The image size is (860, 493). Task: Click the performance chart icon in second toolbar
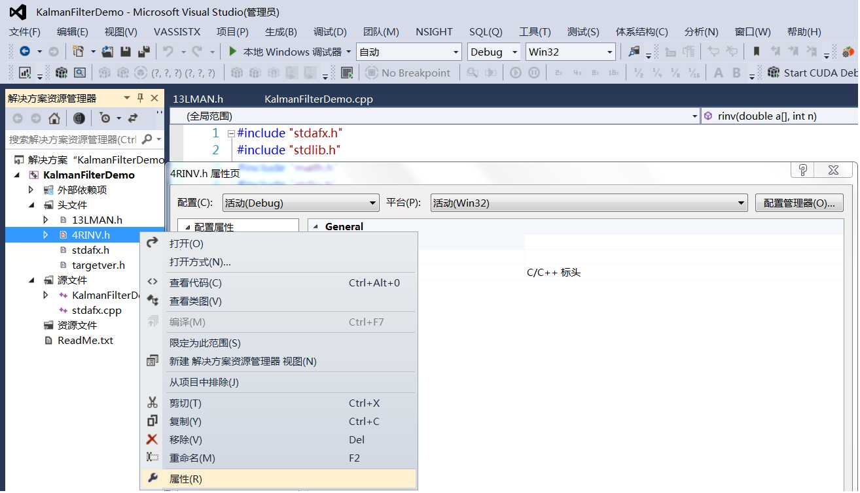[x=26, y=73]
